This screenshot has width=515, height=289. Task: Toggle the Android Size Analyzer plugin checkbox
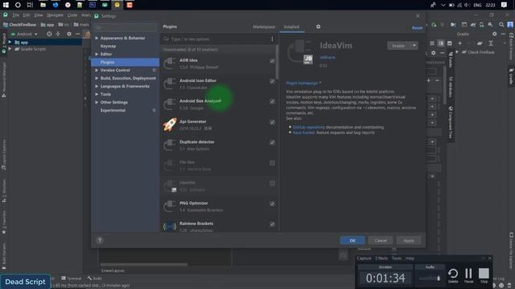[272, 102]
